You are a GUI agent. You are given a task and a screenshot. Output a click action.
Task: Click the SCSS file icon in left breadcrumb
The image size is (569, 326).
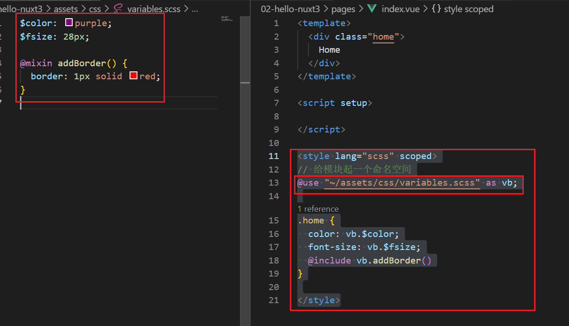click(x=118, y=9)
